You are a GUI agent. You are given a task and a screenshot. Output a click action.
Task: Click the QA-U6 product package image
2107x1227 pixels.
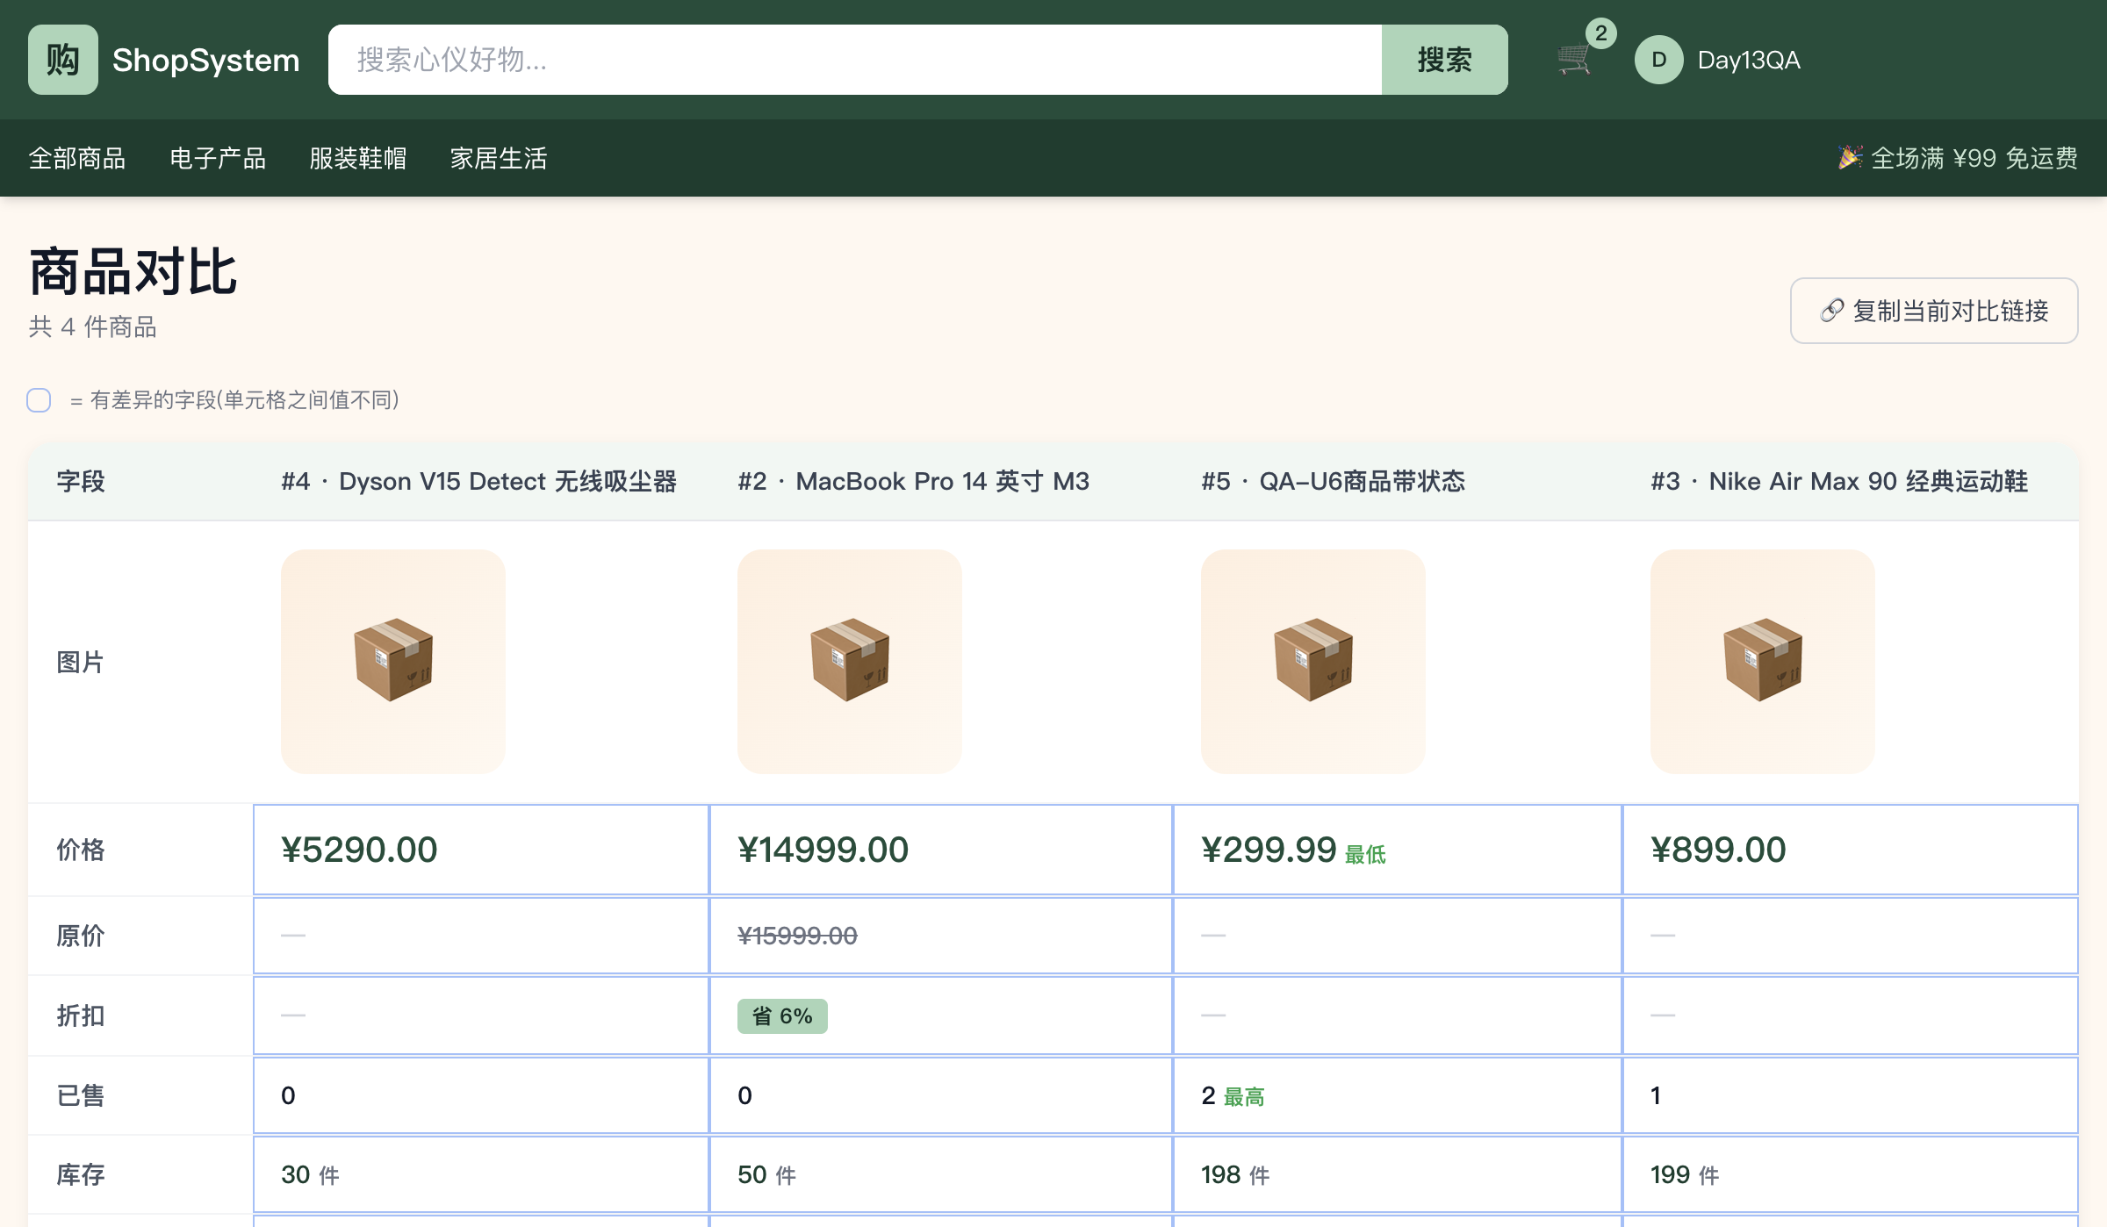[1313, 662]
